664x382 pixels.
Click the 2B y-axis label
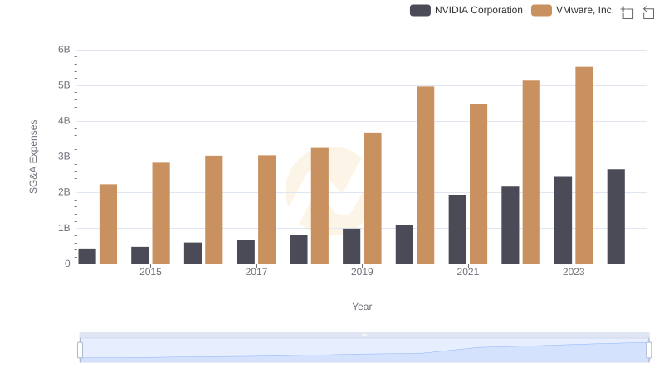(x=64, y=192)
